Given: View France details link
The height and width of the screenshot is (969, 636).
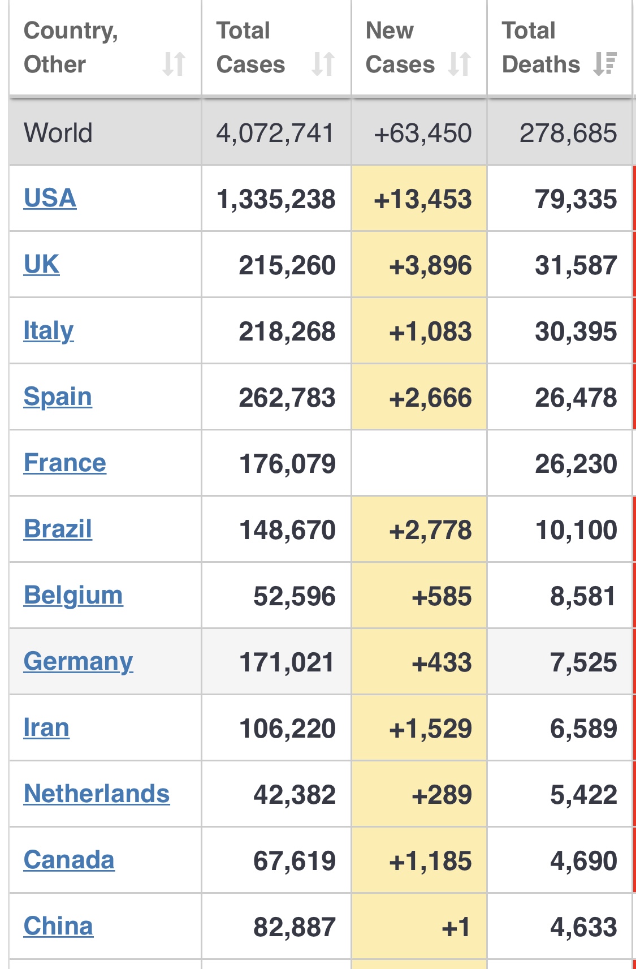Looking at the screenshot, I should click(65, 463).
